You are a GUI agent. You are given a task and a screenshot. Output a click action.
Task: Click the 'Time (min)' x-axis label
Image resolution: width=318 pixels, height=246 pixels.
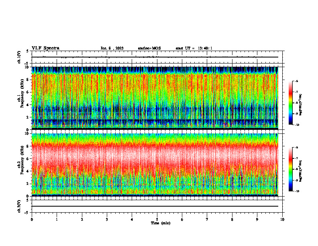(161, 223)
